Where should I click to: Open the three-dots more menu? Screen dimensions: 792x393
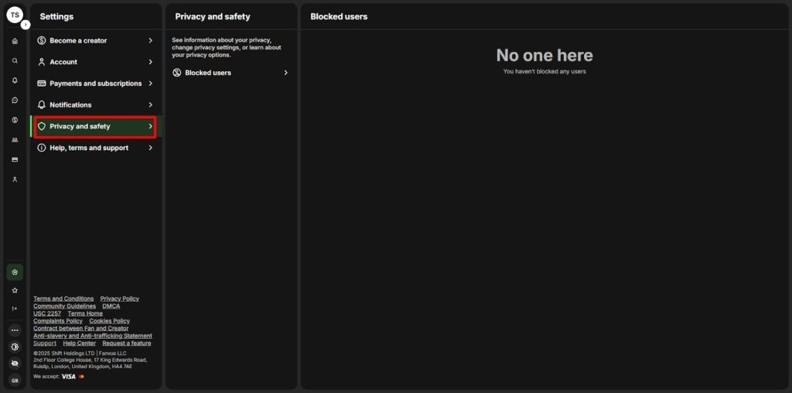pos(15,330)
